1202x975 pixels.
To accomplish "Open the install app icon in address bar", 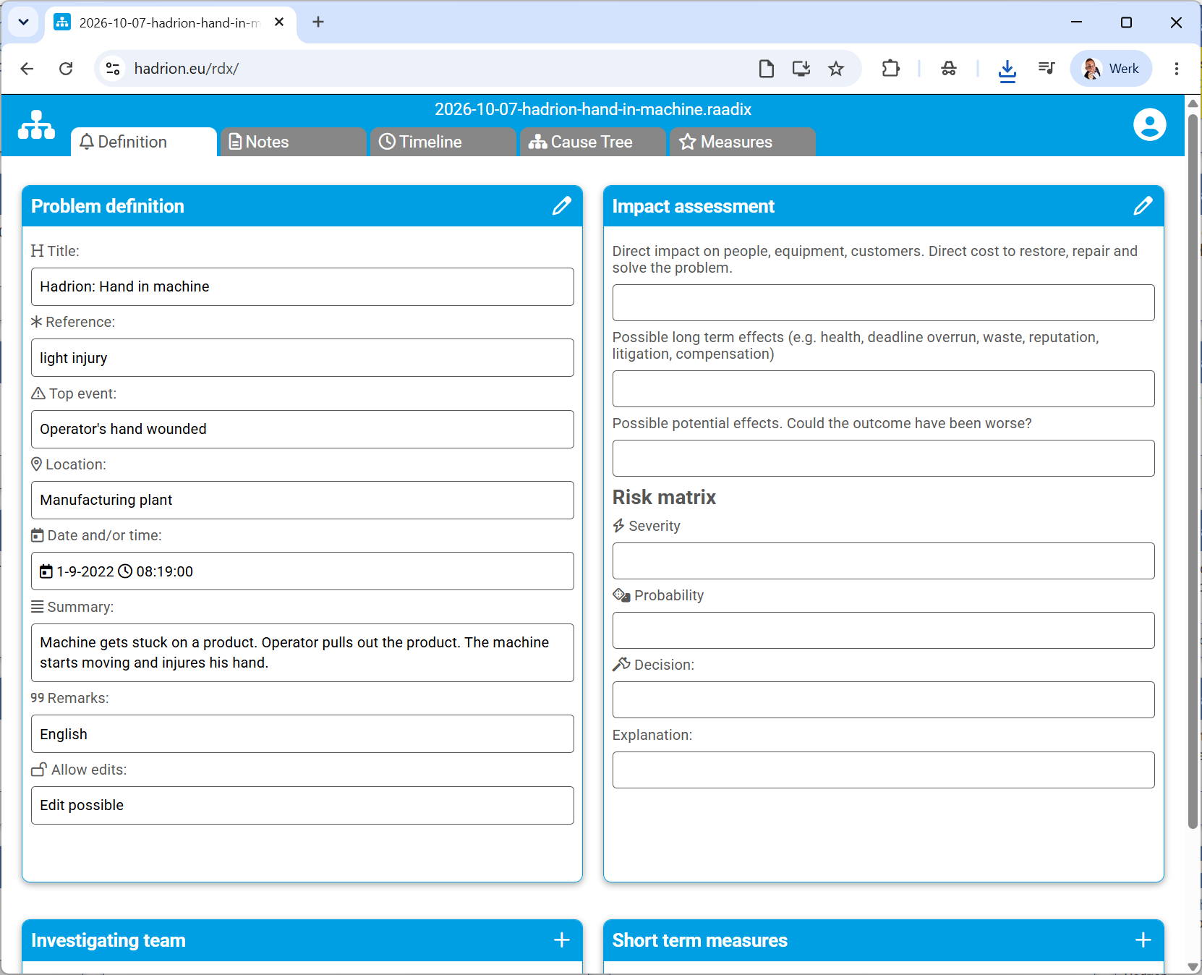I will coord(801,69).
